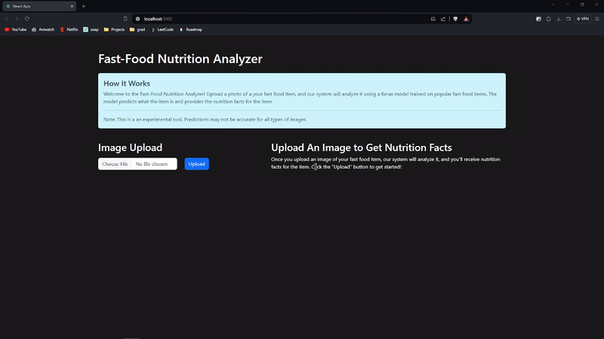Screen dimensions: 604x339
Task: Open the Roadmap bookmark
Action: 190,29
